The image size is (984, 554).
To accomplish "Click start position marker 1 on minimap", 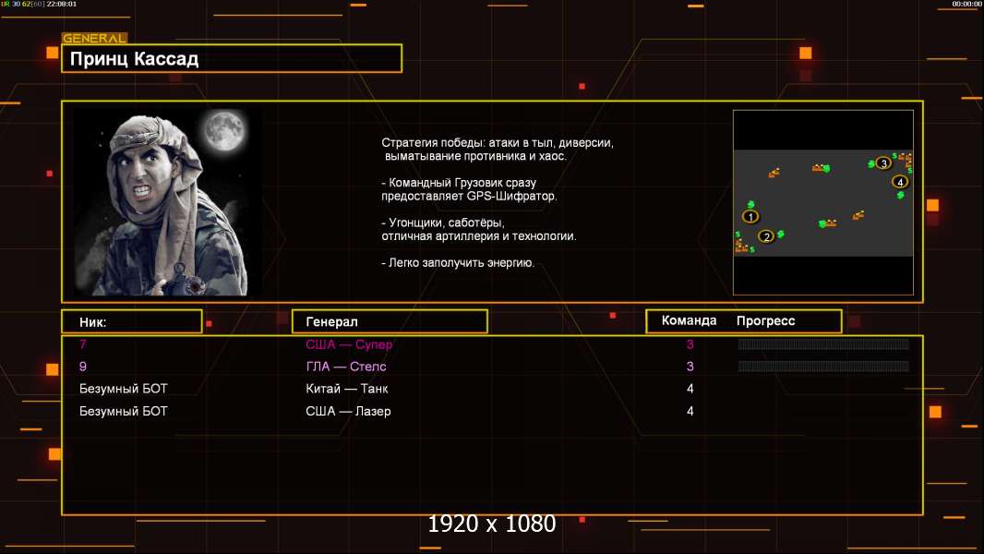I will coord(750,216).
